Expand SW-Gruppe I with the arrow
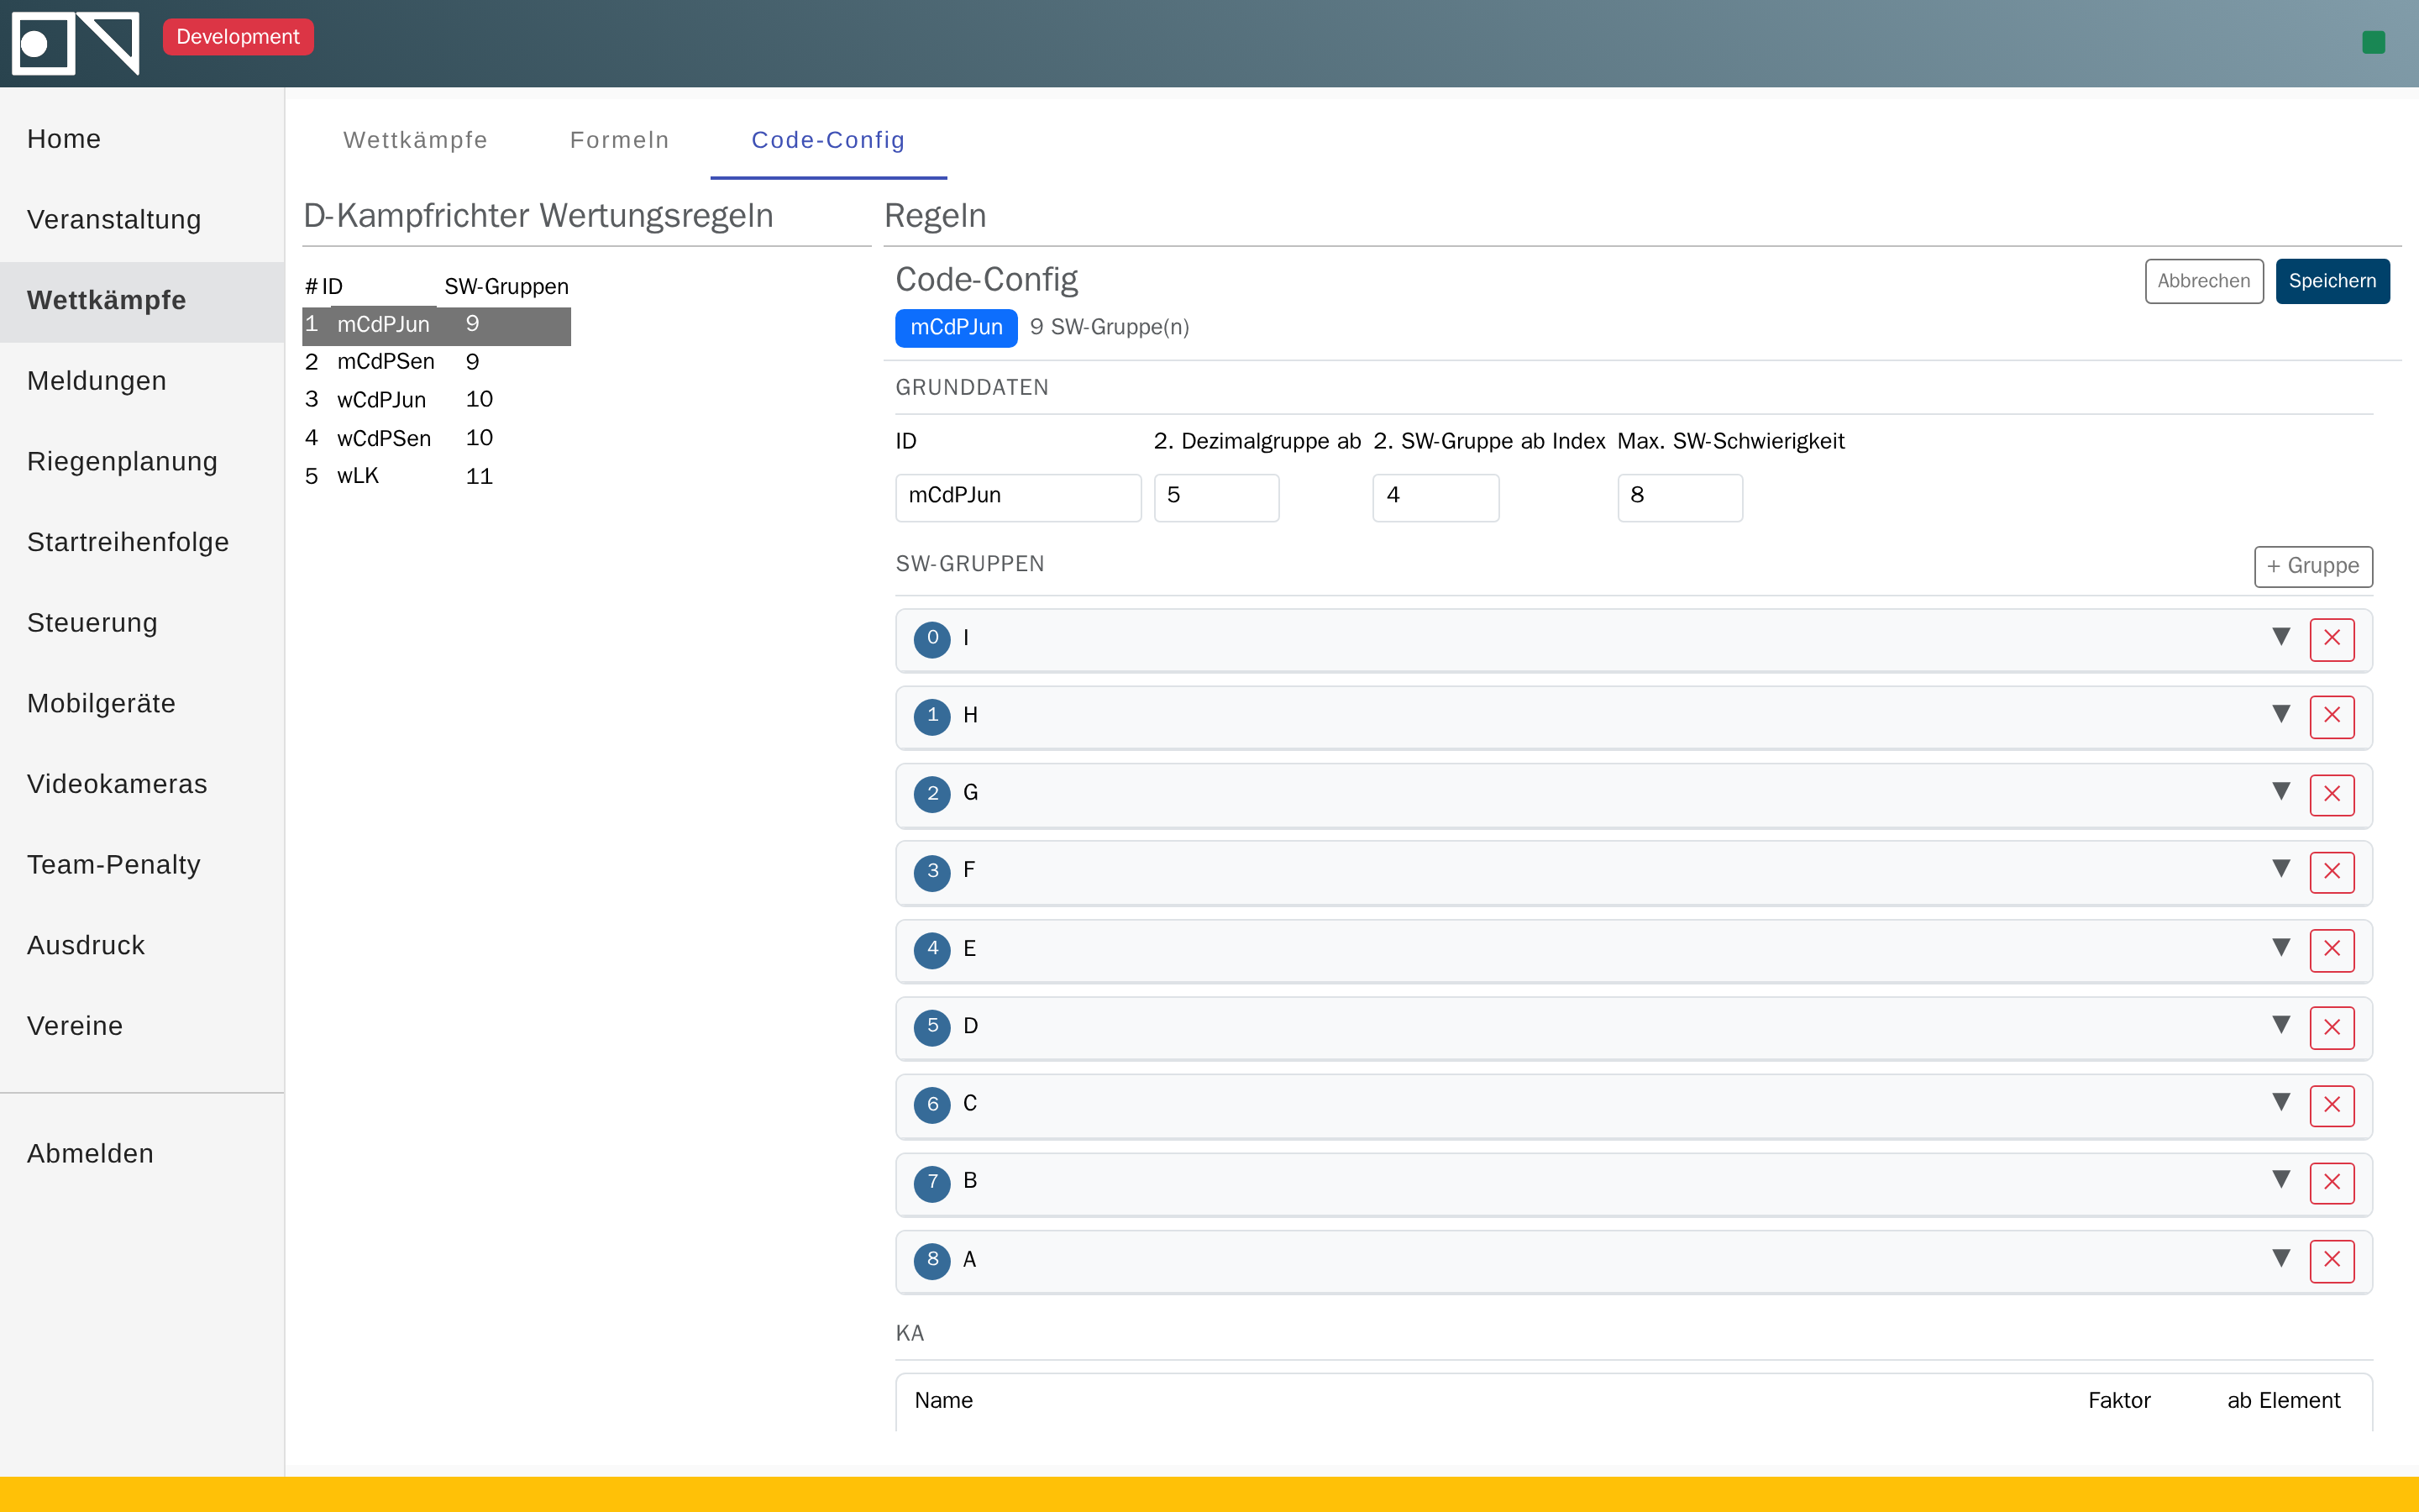The width and height of the screenshot is (2419, 1512). click(2280, 637)
